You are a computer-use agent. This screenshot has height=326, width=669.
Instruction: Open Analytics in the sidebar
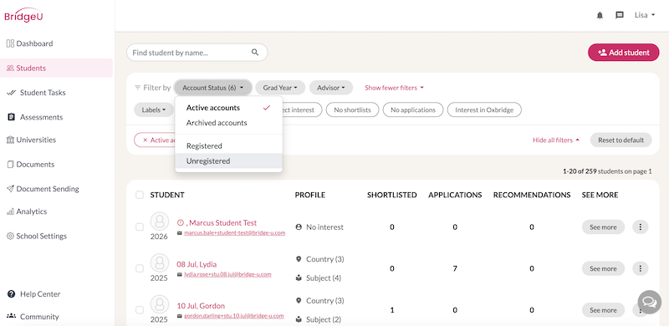[x=27, y=211]
